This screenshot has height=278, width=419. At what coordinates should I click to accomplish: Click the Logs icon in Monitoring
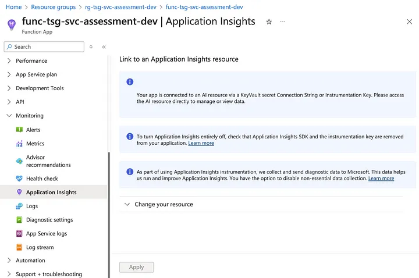(x=19, y=206)
